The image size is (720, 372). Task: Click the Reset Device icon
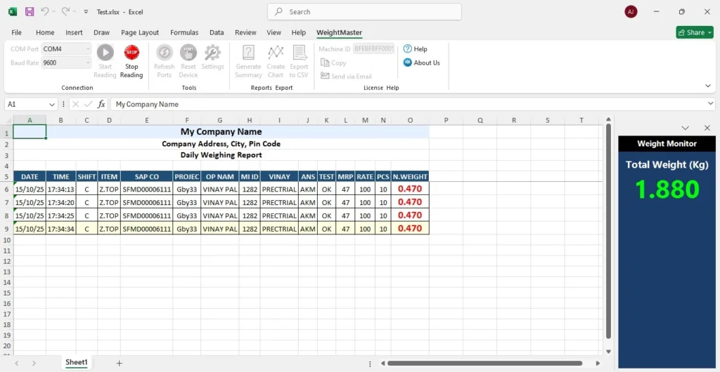[x=188, y=53]
